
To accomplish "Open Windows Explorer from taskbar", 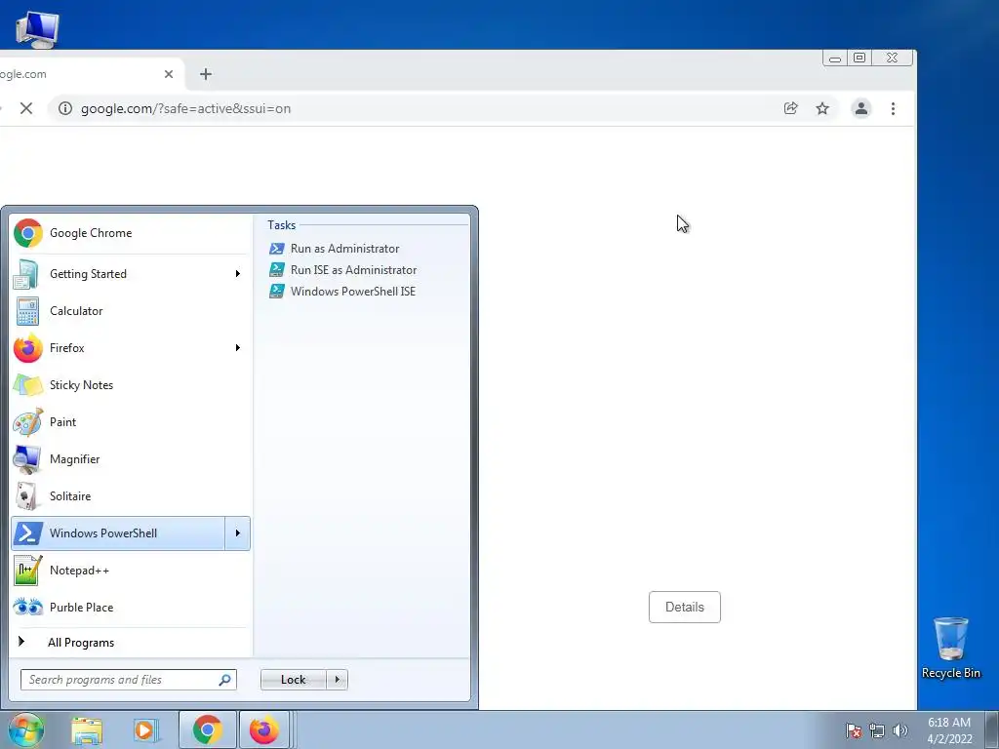I will coord(87,730).
